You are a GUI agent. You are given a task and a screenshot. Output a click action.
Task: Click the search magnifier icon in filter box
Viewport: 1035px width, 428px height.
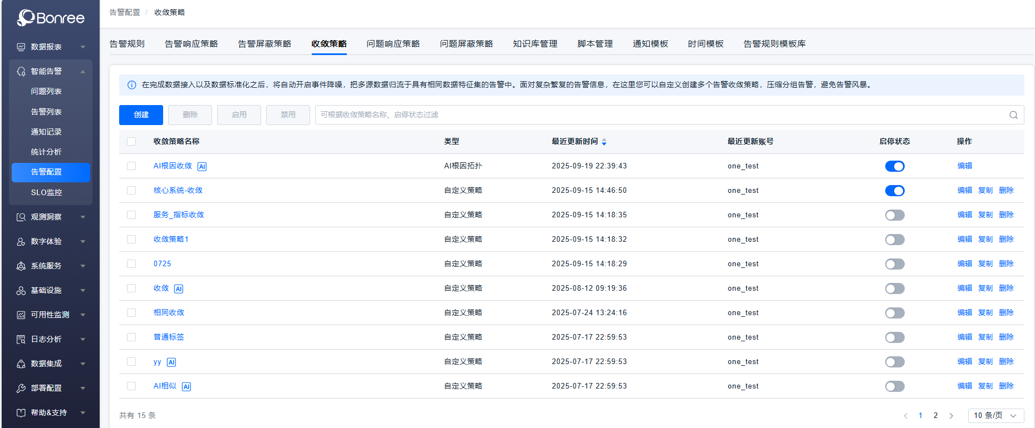point(1013,115)
